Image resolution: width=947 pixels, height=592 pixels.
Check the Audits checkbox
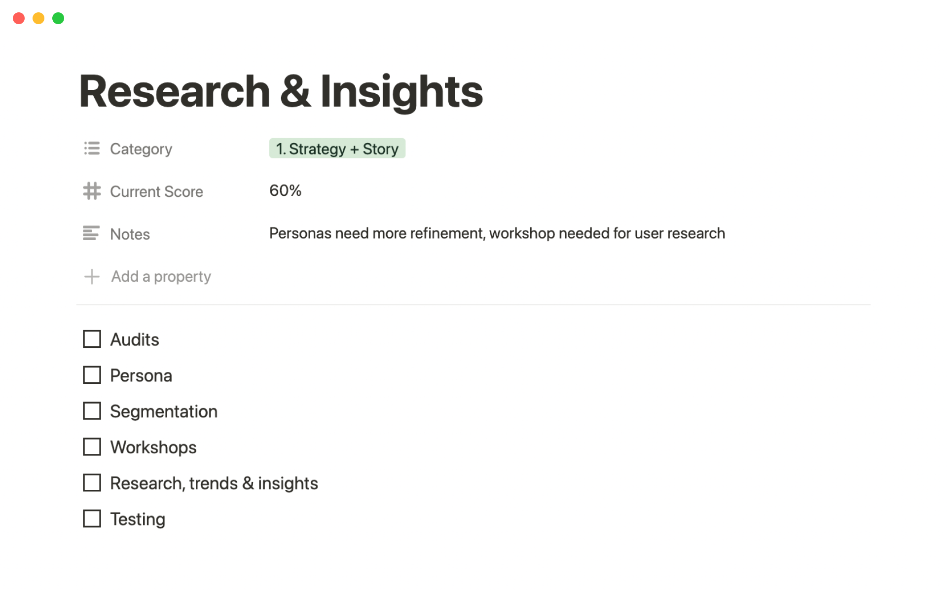tap(92, 339)
